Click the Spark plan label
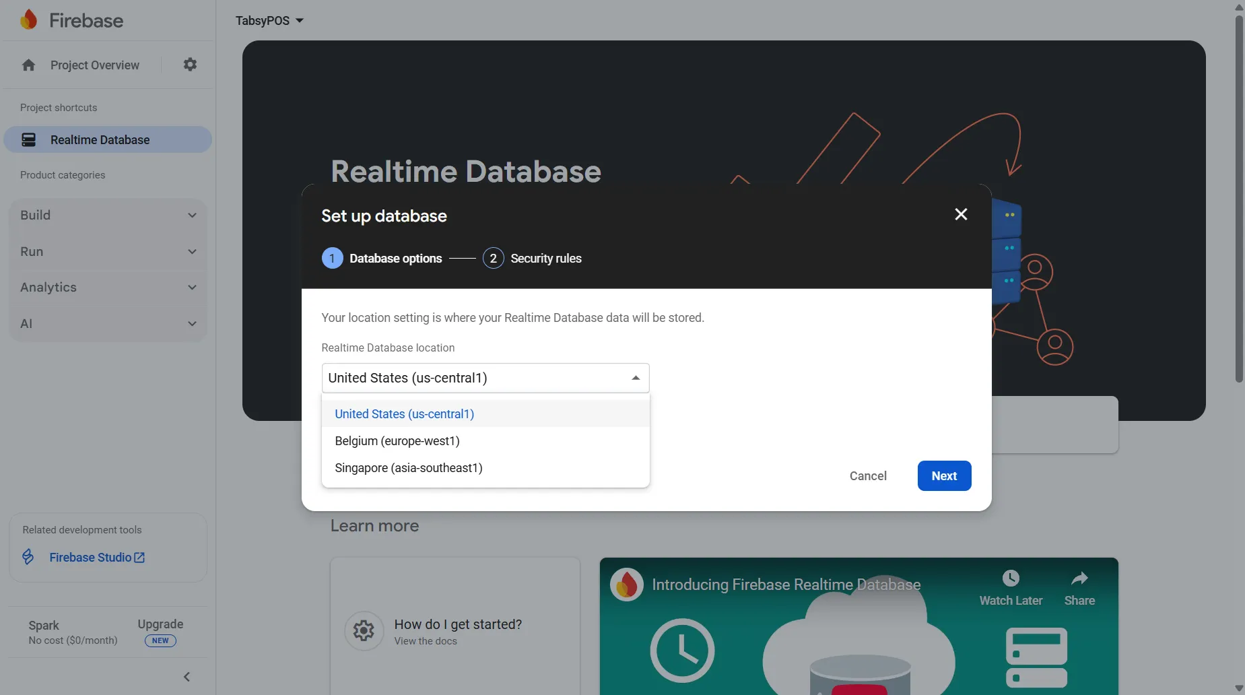The height and width of the screenshot is (695, 1245). (x=44, y=626)
